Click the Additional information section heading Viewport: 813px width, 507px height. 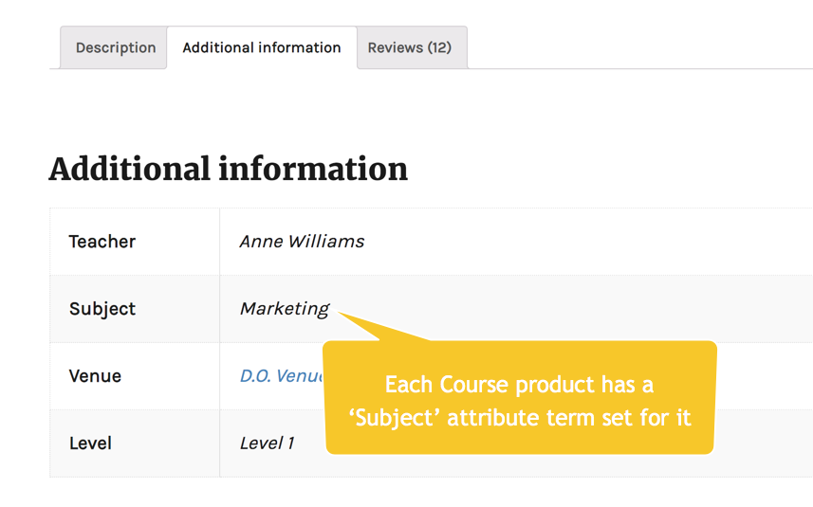[x=229, y=170]
